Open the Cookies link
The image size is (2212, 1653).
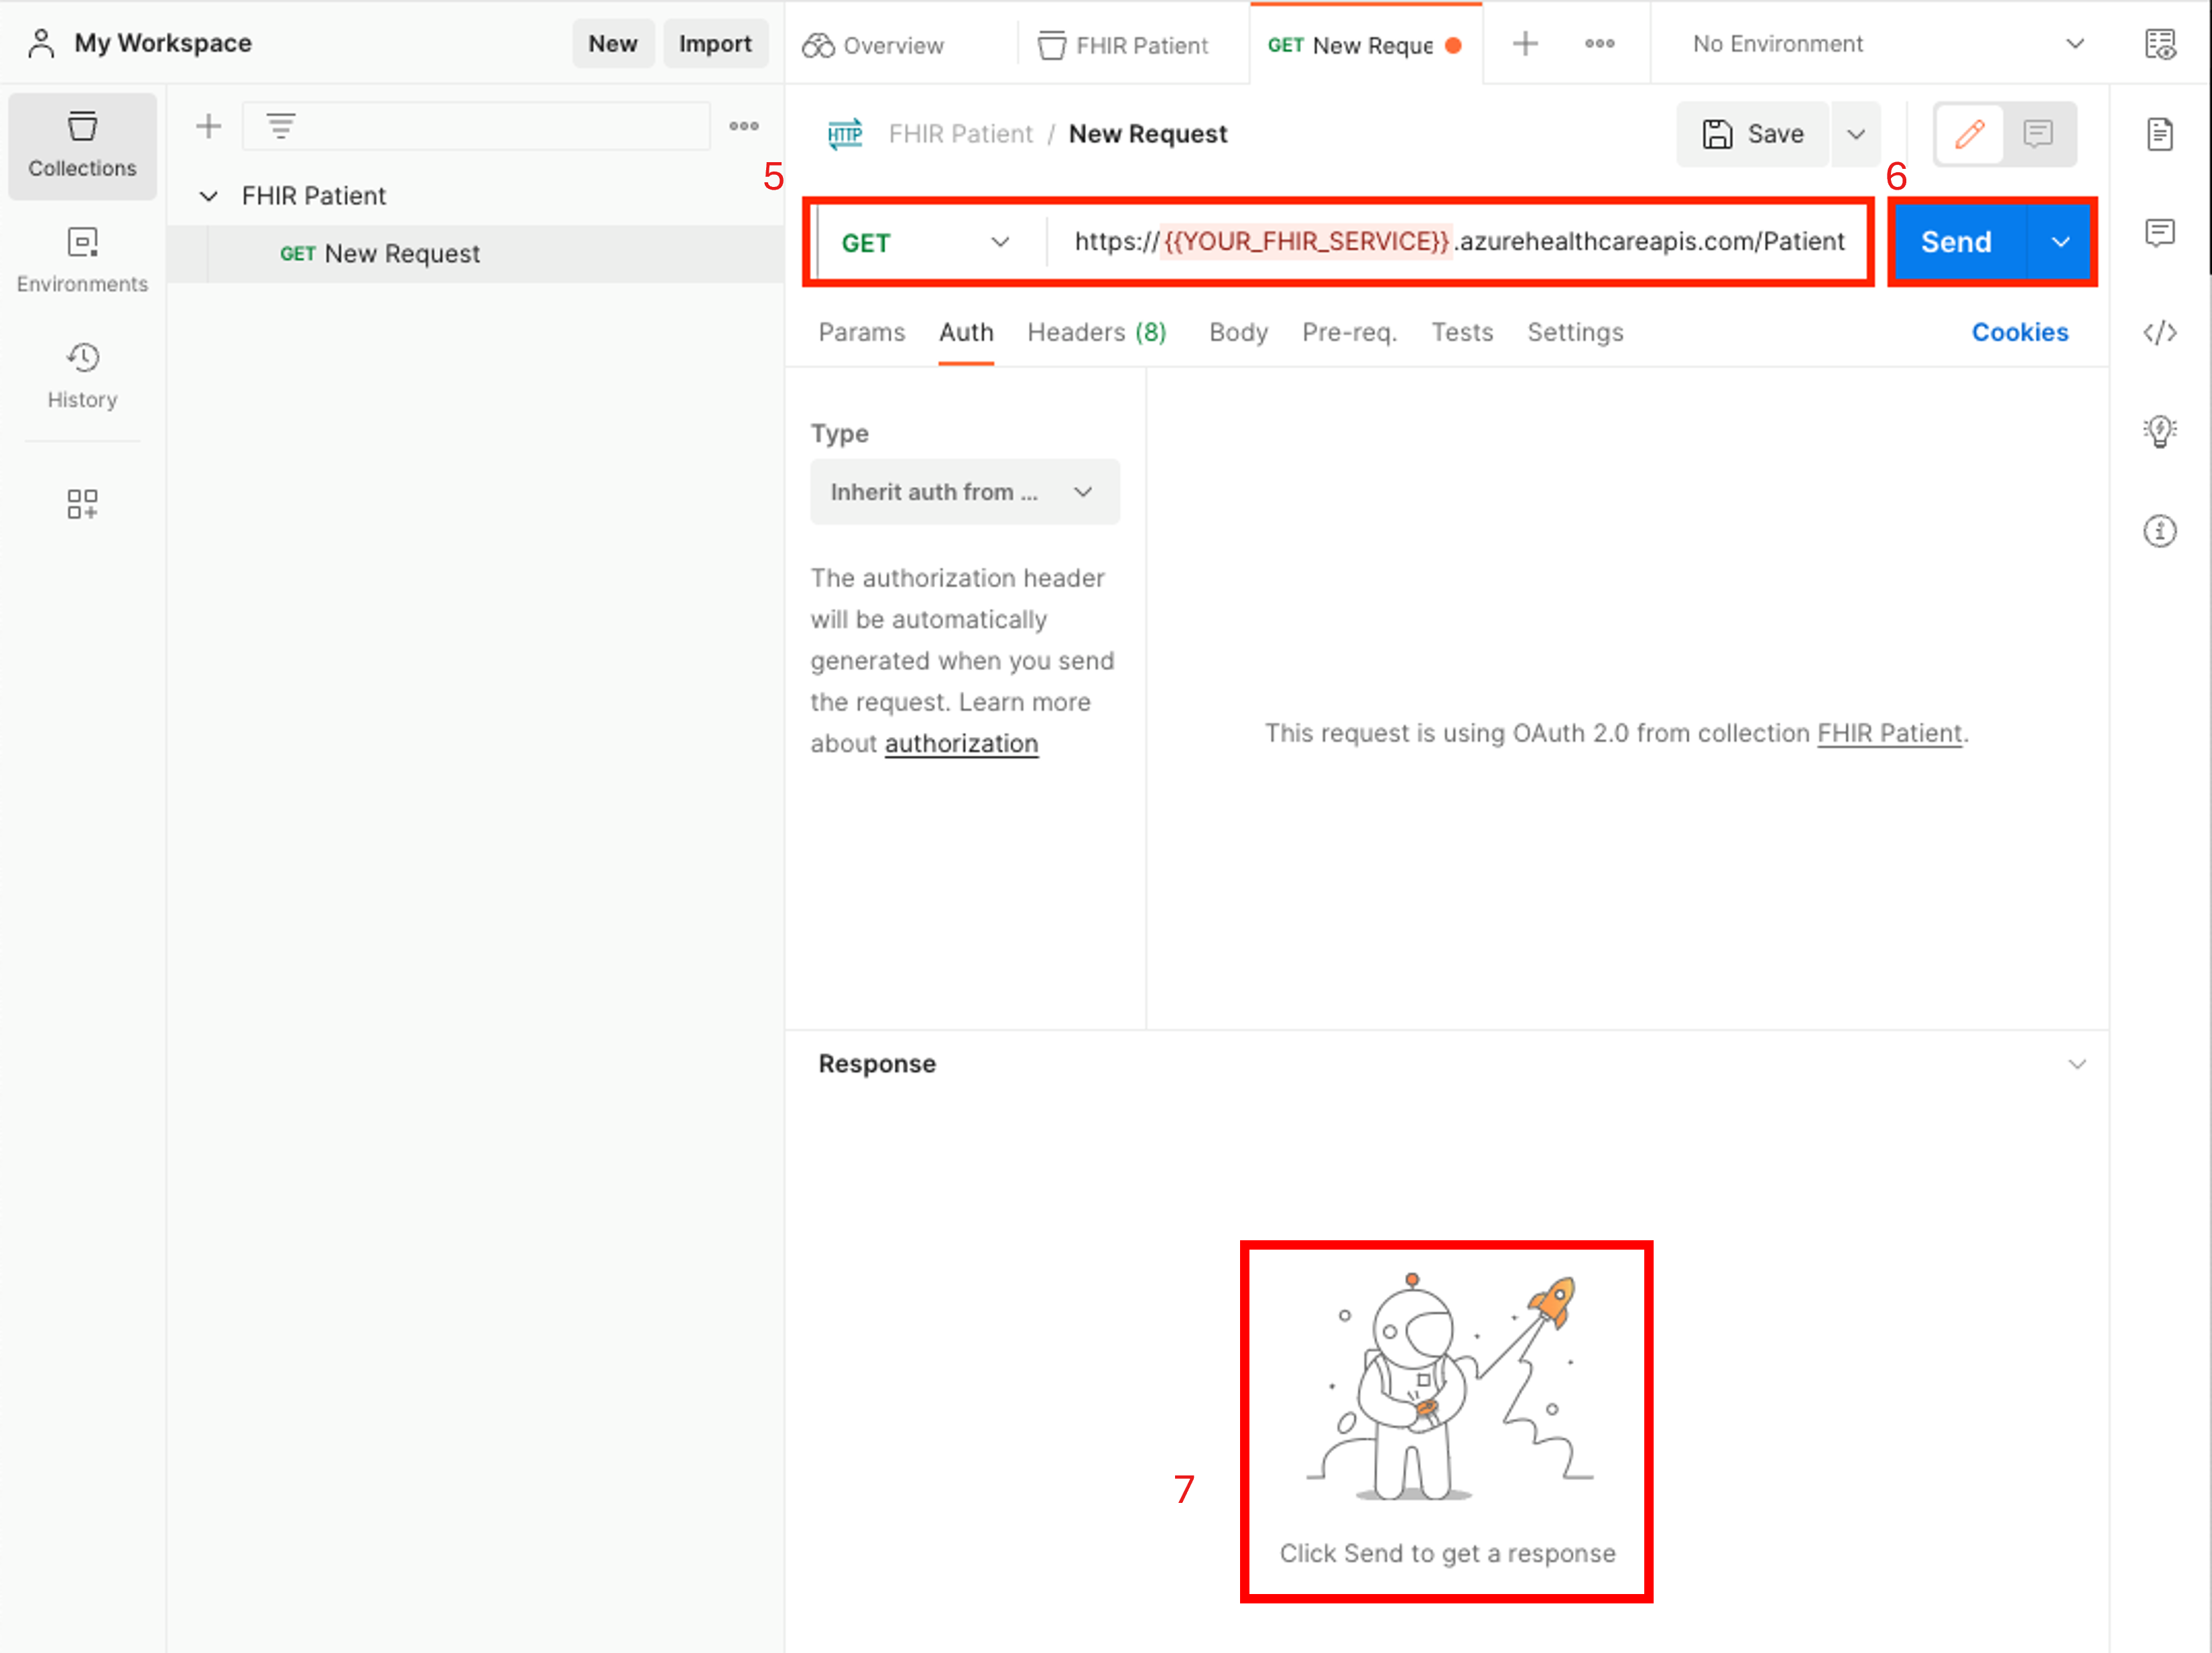click(x=2018, y=333)
